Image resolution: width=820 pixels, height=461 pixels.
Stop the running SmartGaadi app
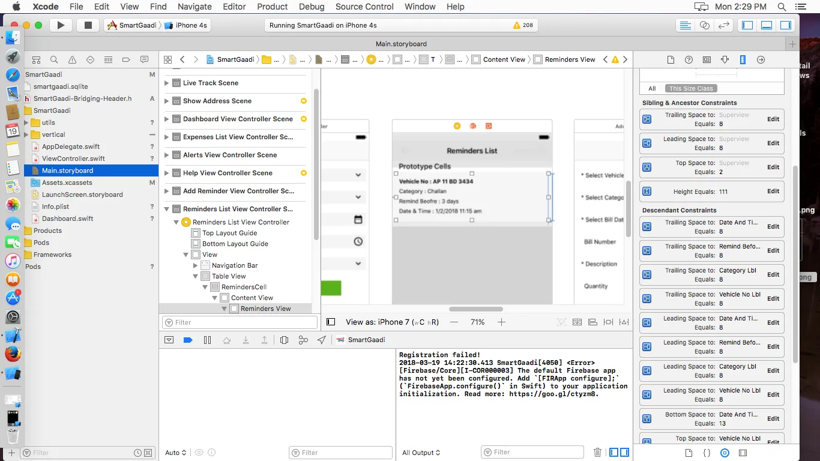(88, 25)
